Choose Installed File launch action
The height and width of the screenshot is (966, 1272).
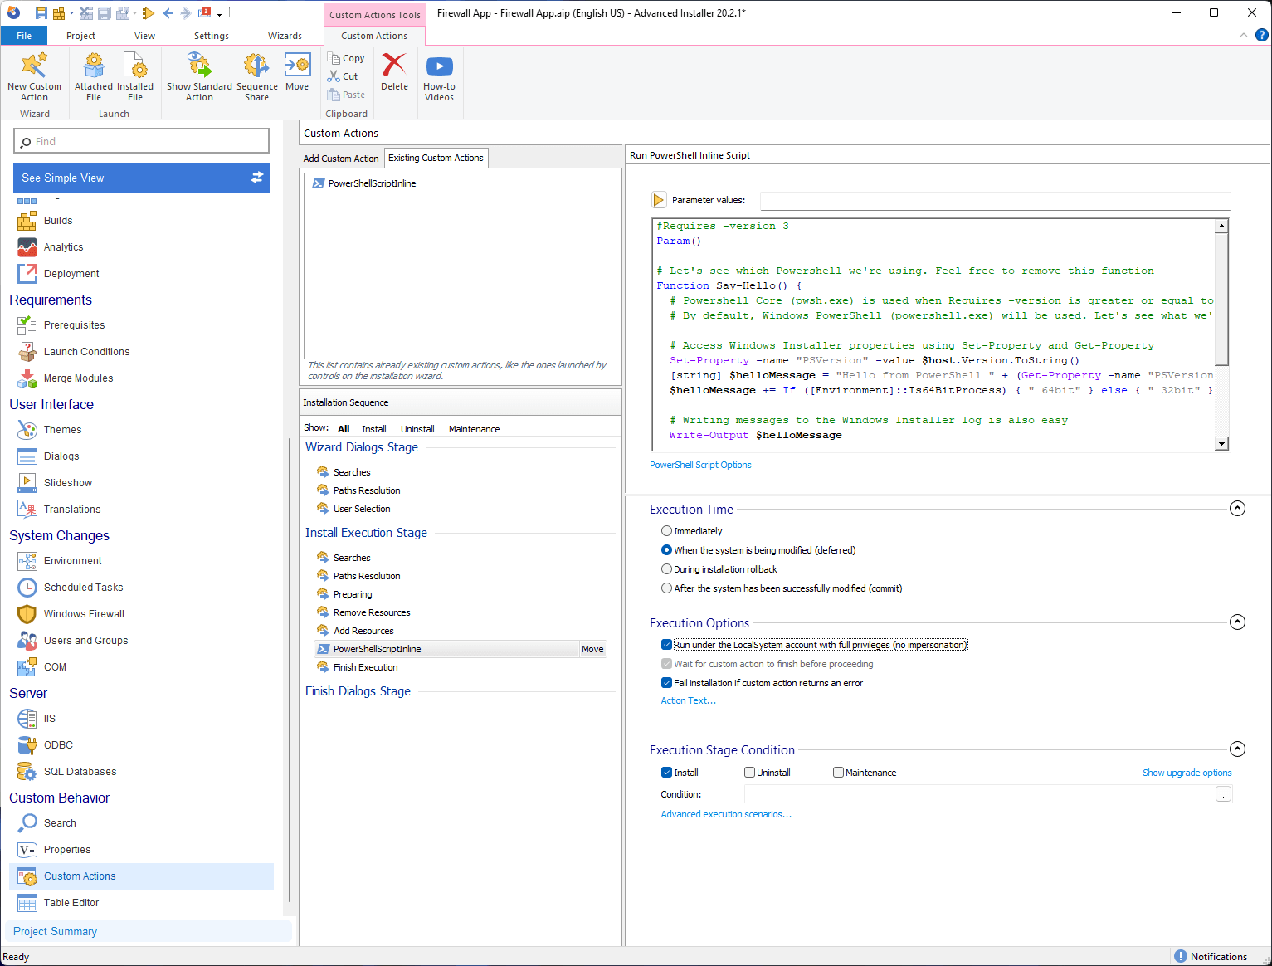135,76
